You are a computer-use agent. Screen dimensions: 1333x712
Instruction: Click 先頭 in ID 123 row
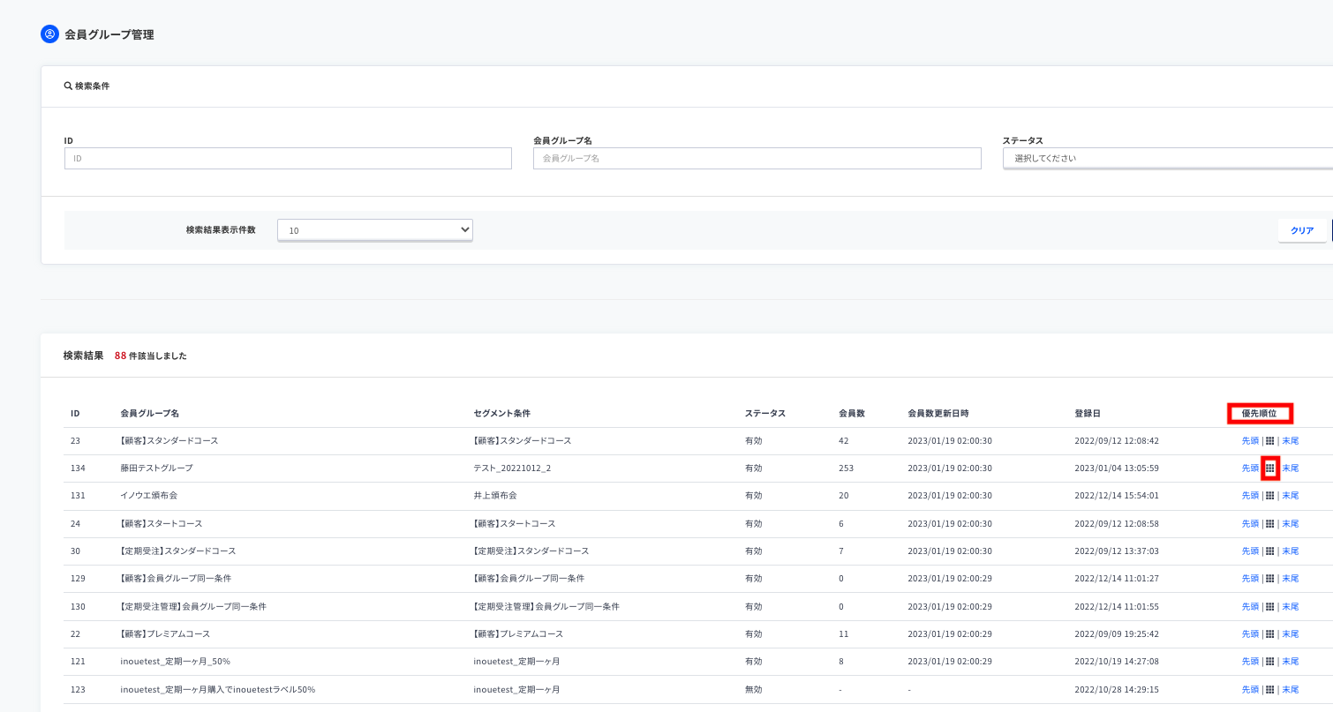point(1250,690)
